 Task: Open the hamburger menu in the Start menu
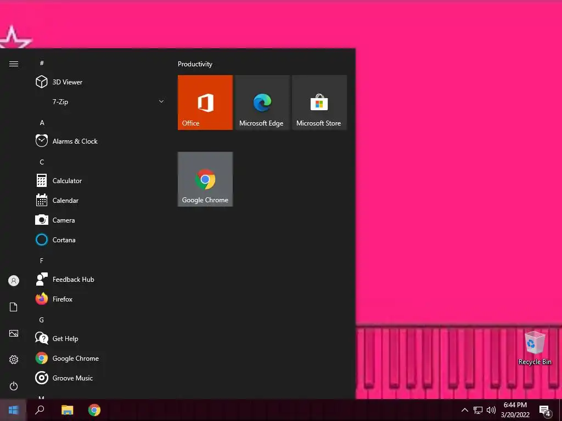coord(14,64)
